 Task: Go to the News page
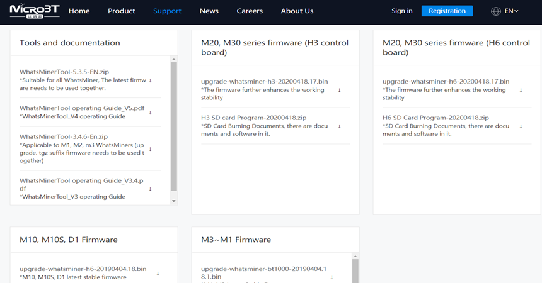[209, 11]
